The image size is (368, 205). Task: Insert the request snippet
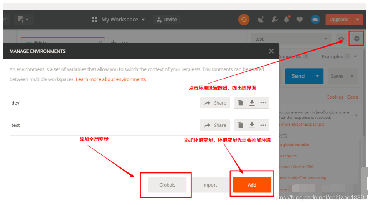289,156
